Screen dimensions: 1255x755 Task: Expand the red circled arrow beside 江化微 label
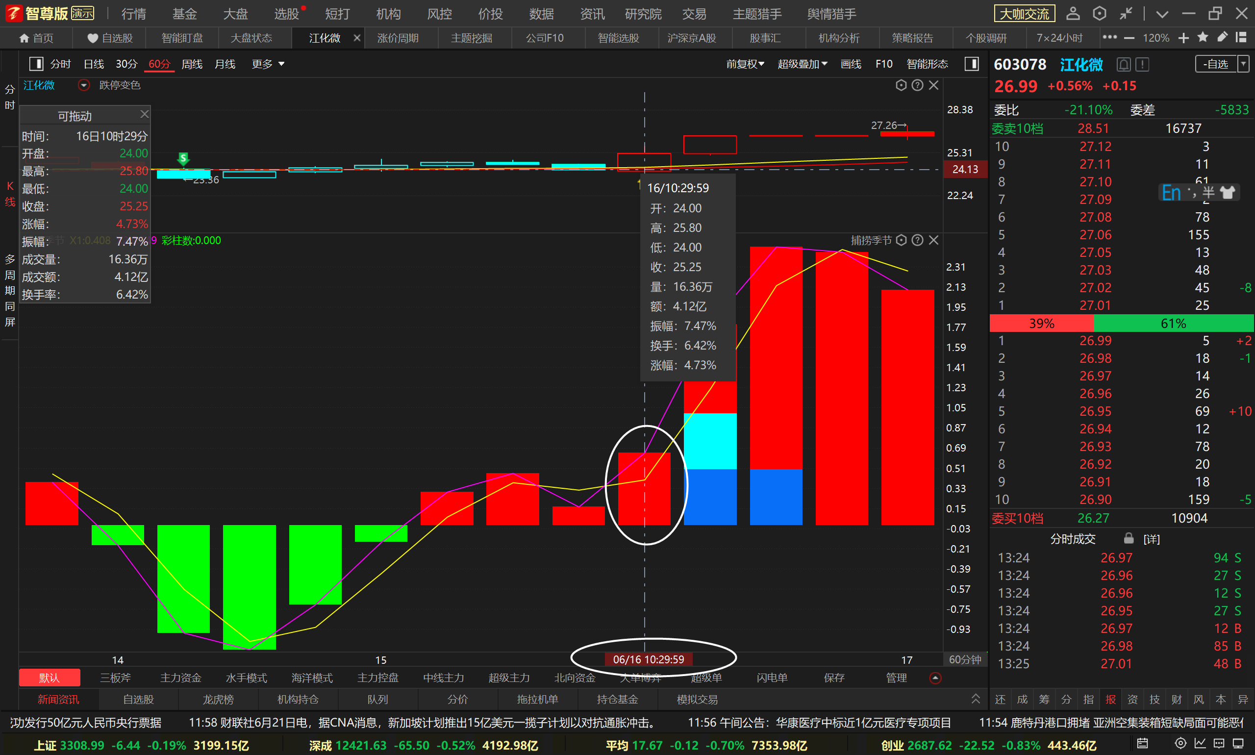[x=83, y=85]
